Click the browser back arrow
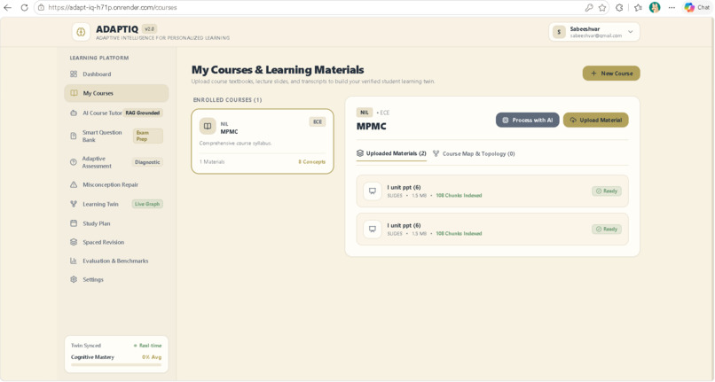 click(8, 7)
